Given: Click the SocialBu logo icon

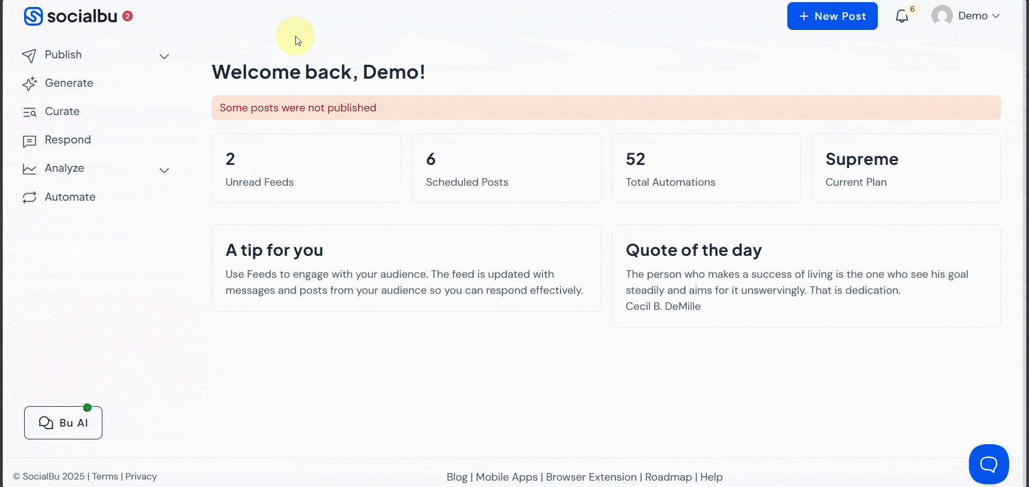Looking at the screenshot, I should [x=33, y=17].
